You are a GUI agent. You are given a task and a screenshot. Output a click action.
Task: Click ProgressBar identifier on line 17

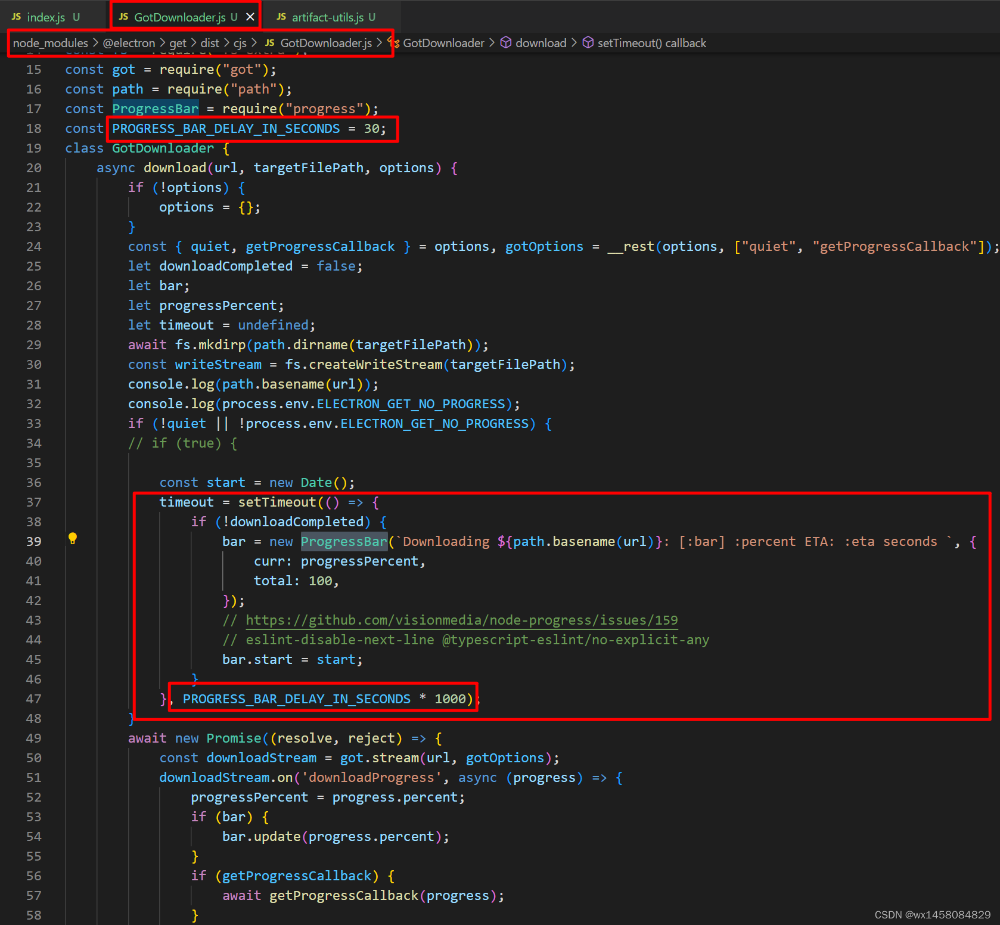coord(156,109)
